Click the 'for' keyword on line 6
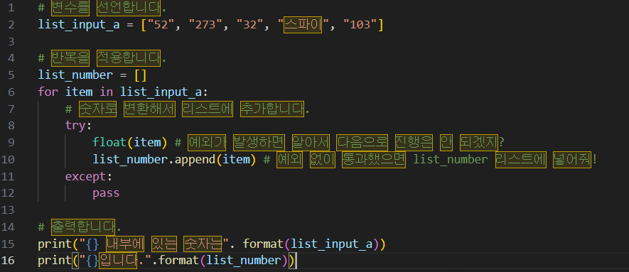Viewport: 629px width, 272px height. pyautogui.click(x=48, y=92)
